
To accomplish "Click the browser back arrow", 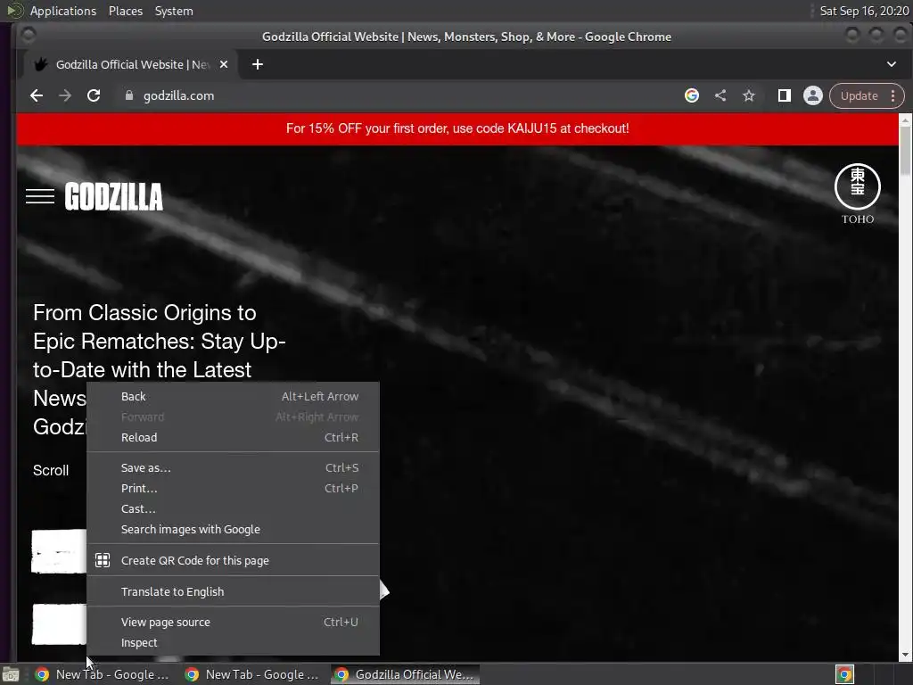I will click(37, 95).
